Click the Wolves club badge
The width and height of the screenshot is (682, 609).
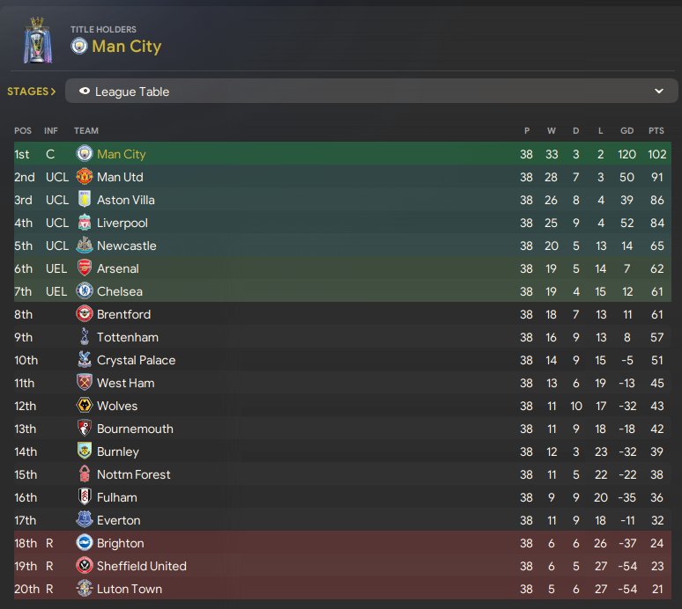click(85, 406)
